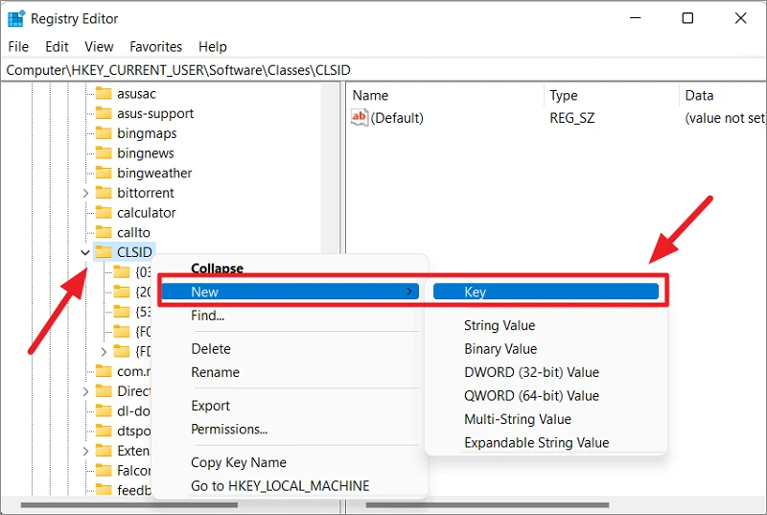
Task: Click the folder icon of the {03 subkey
Action: coord(122,272)
